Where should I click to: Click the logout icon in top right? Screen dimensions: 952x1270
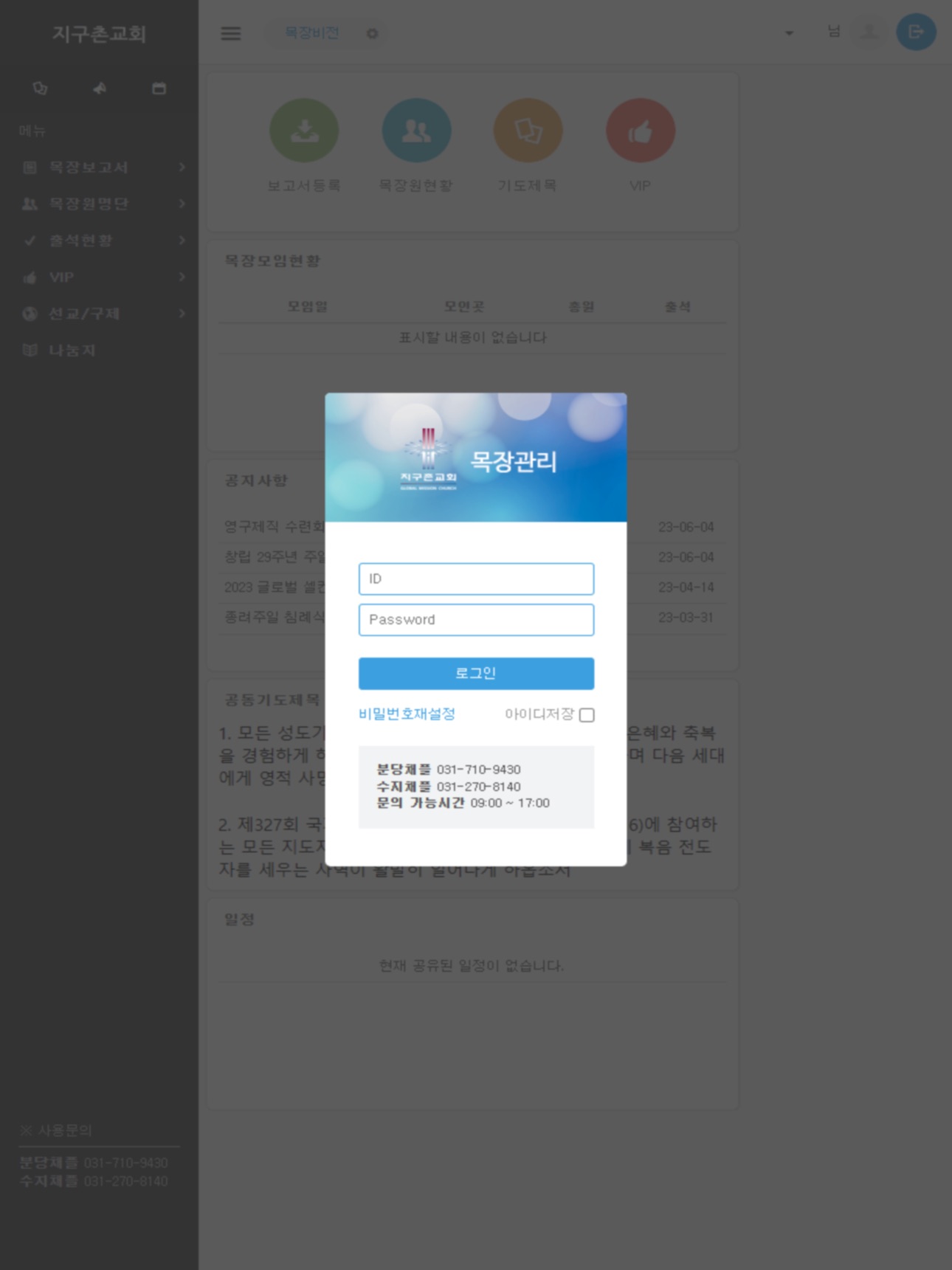coord(916,32)
